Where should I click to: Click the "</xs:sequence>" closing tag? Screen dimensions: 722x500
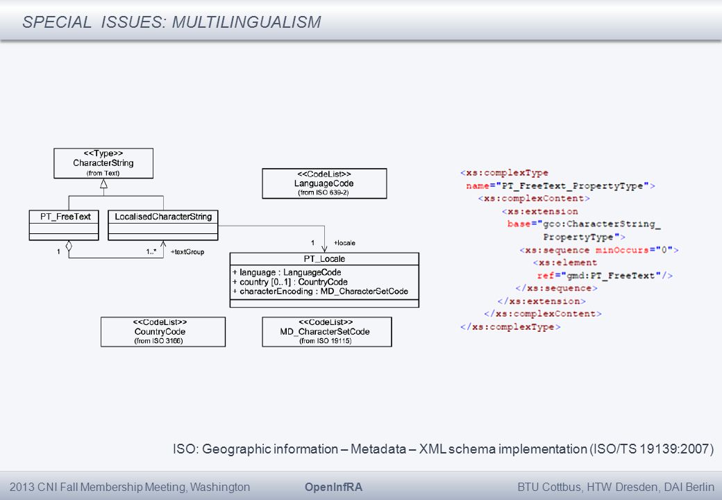coord(557,288)
